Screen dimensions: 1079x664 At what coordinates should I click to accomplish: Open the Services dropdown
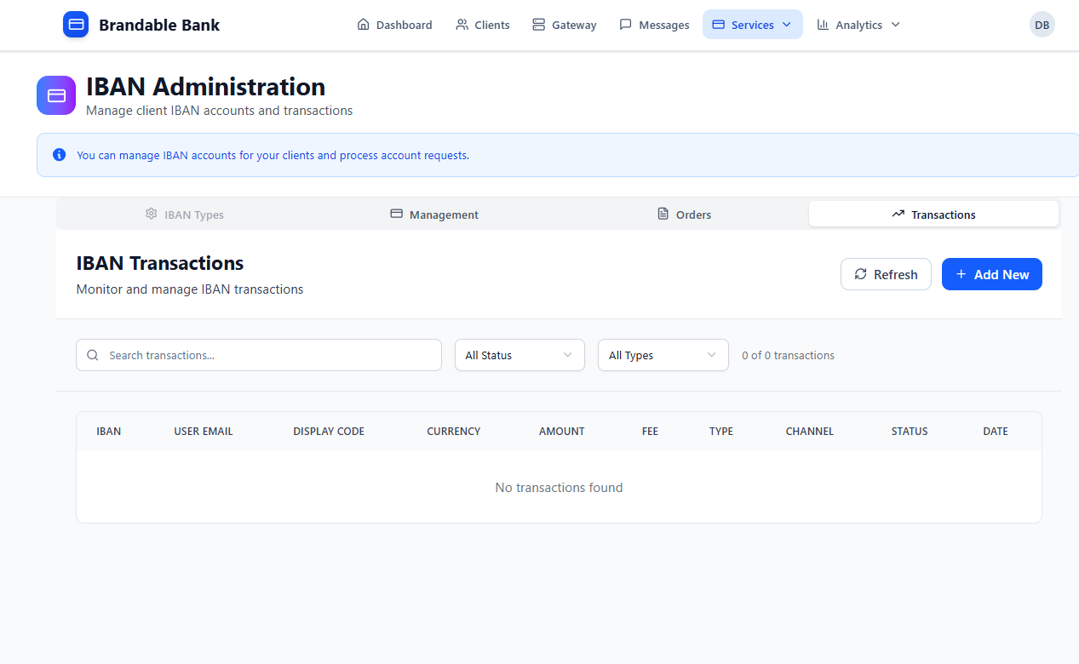tap(752, 24)
